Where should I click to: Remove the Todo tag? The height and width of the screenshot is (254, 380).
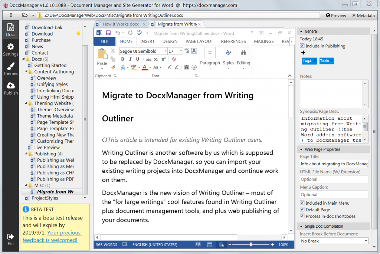[x=331, y=61]
